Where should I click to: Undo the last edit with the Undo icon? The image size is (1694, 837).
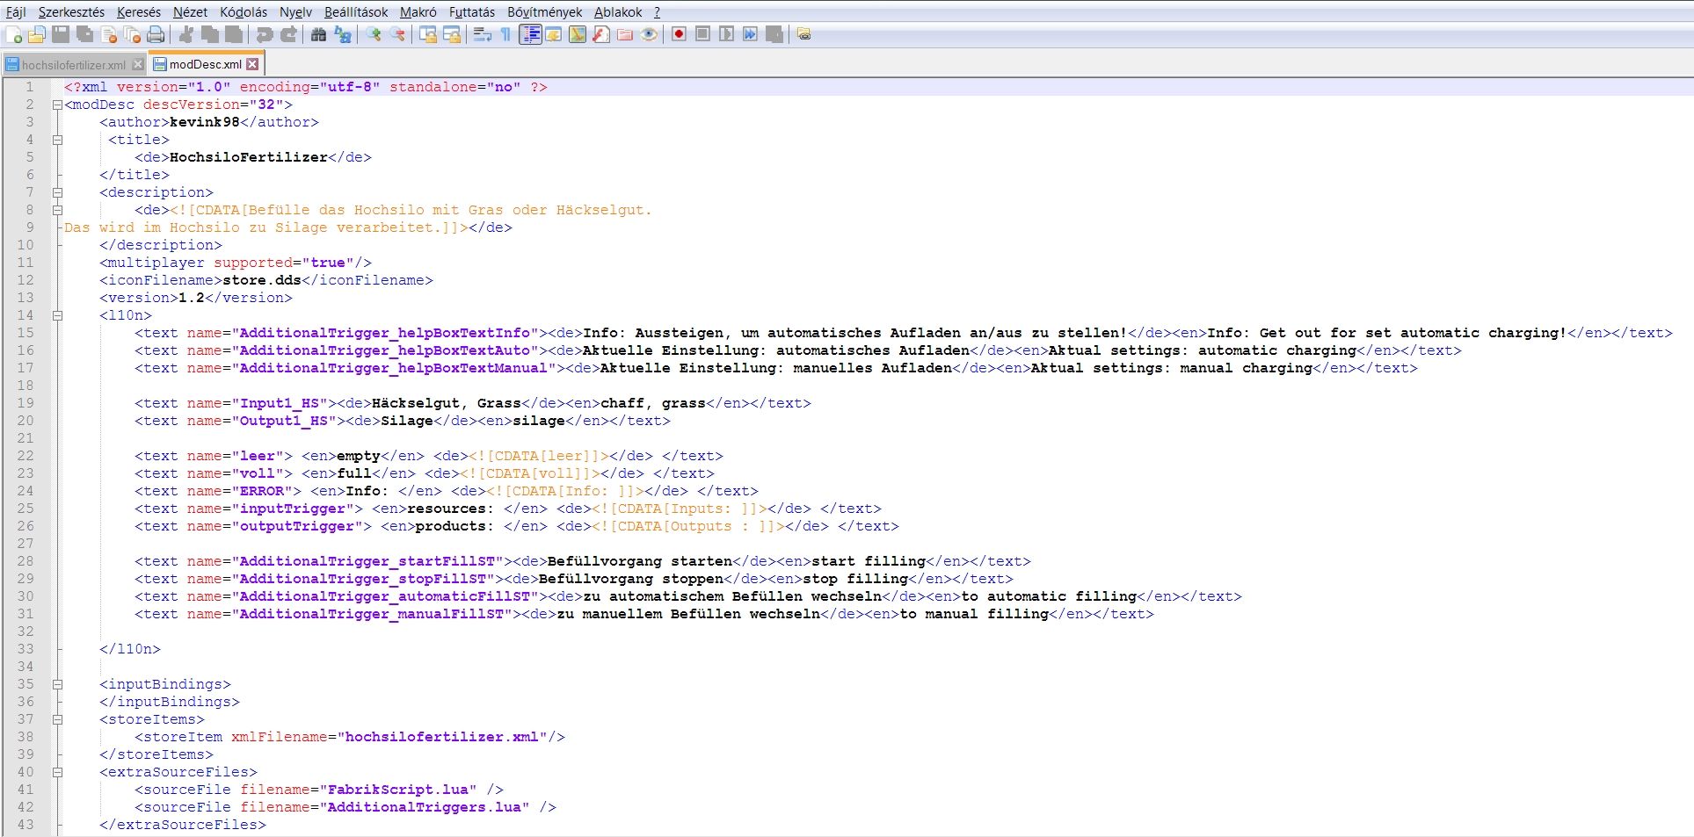tap(264, 34)
